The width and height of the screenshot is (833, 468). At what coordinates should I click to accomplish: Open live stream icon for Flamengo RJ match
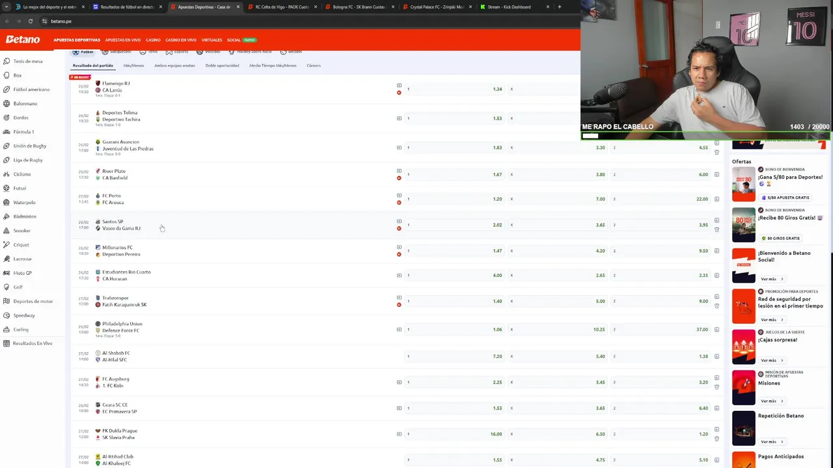tap(399, 85)
